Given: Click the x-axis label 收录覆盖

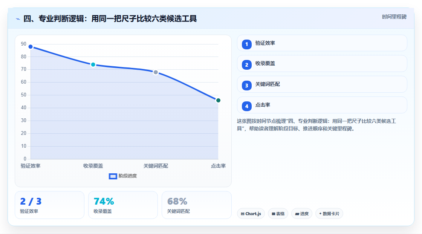Looking at the screenshot, I should [93, 166].
